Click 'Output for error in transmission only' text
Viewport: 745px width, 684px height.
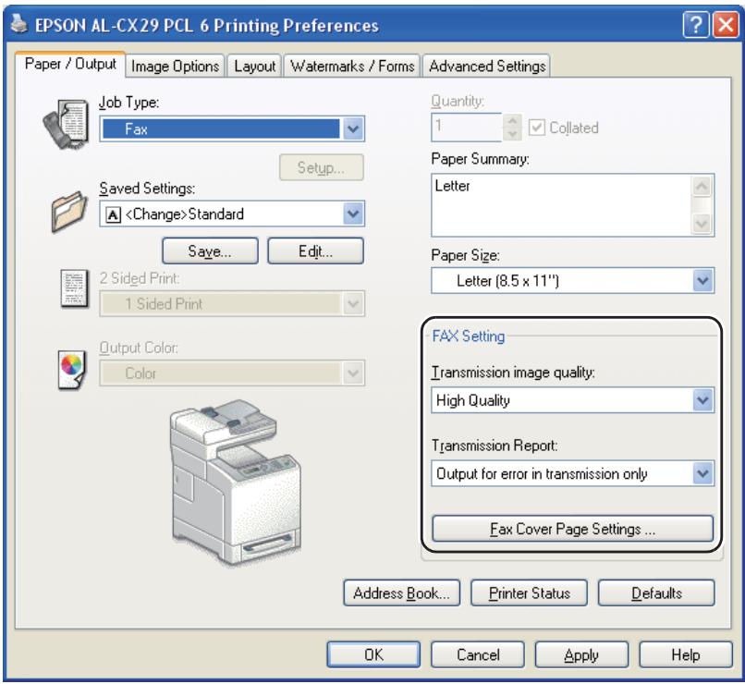(x=542, y=473)
